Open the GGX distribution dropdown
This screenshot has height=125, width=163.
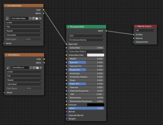(86, 36)
